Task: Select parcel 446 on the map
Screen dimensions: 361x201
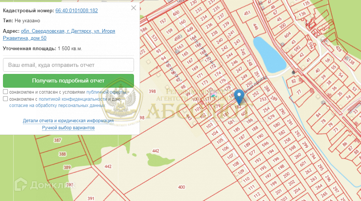Action: coord(256,27)
